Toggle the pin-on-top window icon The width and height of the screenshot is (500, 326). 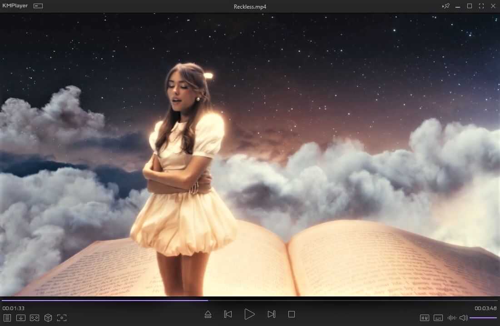pyautogui.click(x=446, y=6)
